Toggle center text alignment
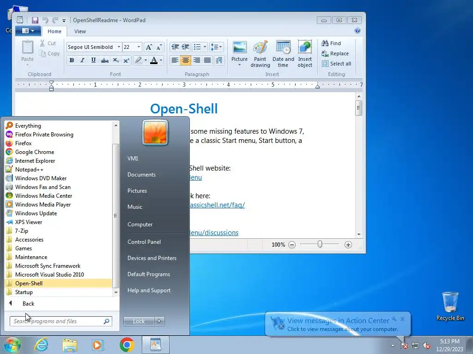Viewport: 473px width, 354px height. click(186, 60)
